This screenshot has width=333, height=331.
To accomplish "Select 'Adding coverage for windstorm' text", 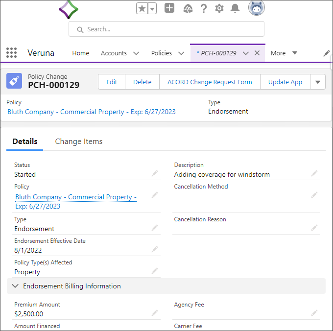I will [222, 174].
